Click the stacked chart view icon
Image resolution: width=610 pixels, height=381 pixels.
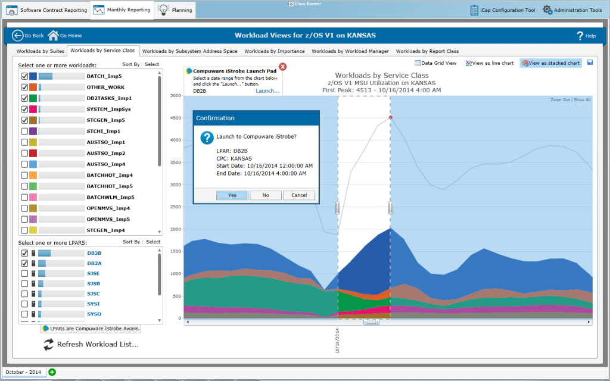coord(525,63)
